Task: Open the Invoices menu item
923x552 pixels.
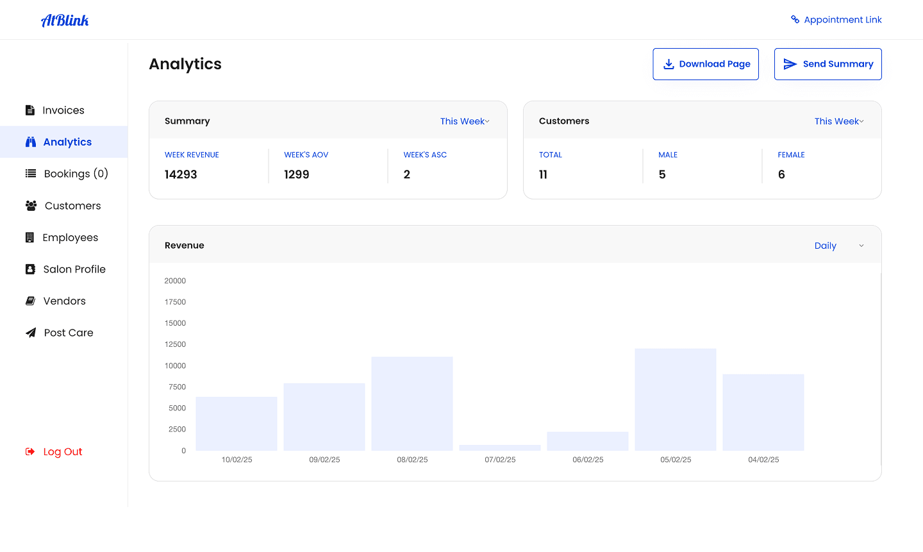Action: 63,110
